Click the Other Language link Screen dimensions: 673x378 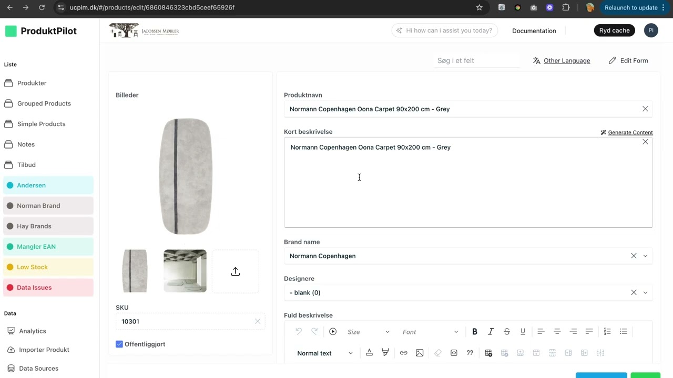click(x=561, y=60)
